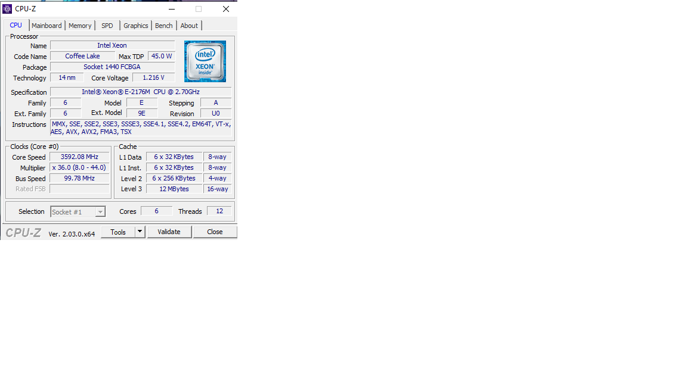687x386 pixels.
Task: Open the Bench tab
Action: pyautogui.click(x=164, y=26)
